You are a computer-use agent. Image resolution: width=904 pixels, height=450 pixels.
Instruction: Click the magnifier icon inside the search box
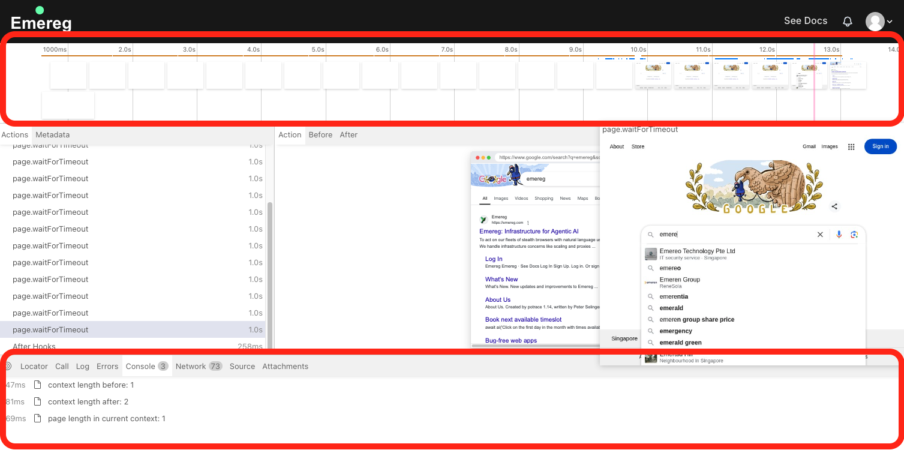(650, 235)
